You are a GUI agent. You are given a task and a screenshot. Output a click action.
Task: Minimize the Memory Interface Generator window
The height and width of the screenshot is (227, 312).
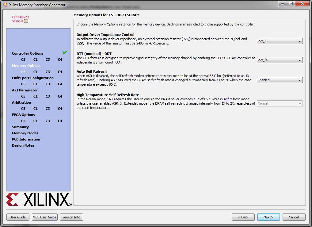tap(282, 4)
